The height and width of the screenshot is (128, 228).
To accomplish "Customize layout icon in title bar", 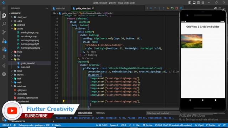I will (203, 2).
